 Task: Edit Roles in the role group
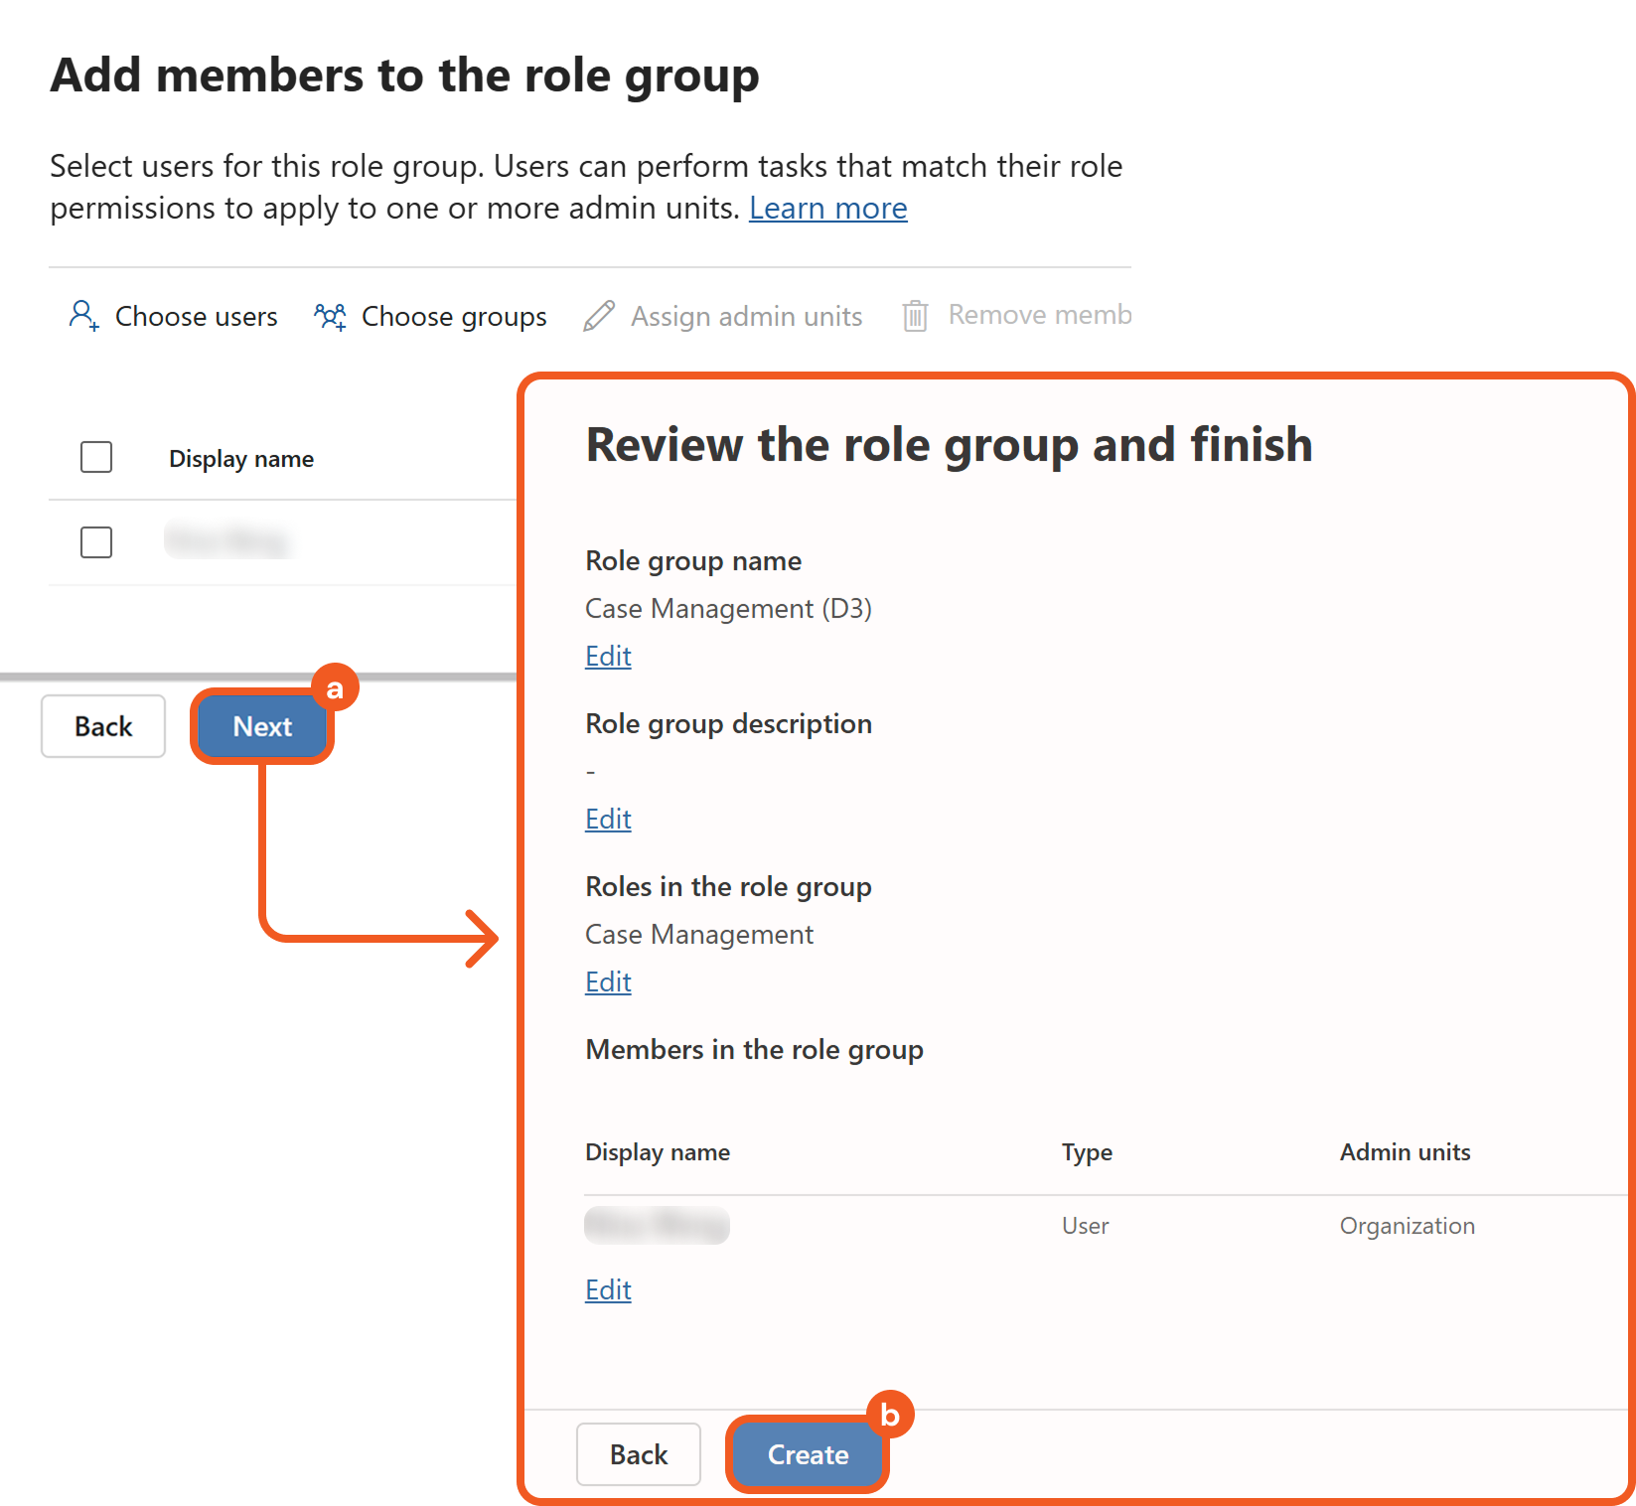(608, 982)
